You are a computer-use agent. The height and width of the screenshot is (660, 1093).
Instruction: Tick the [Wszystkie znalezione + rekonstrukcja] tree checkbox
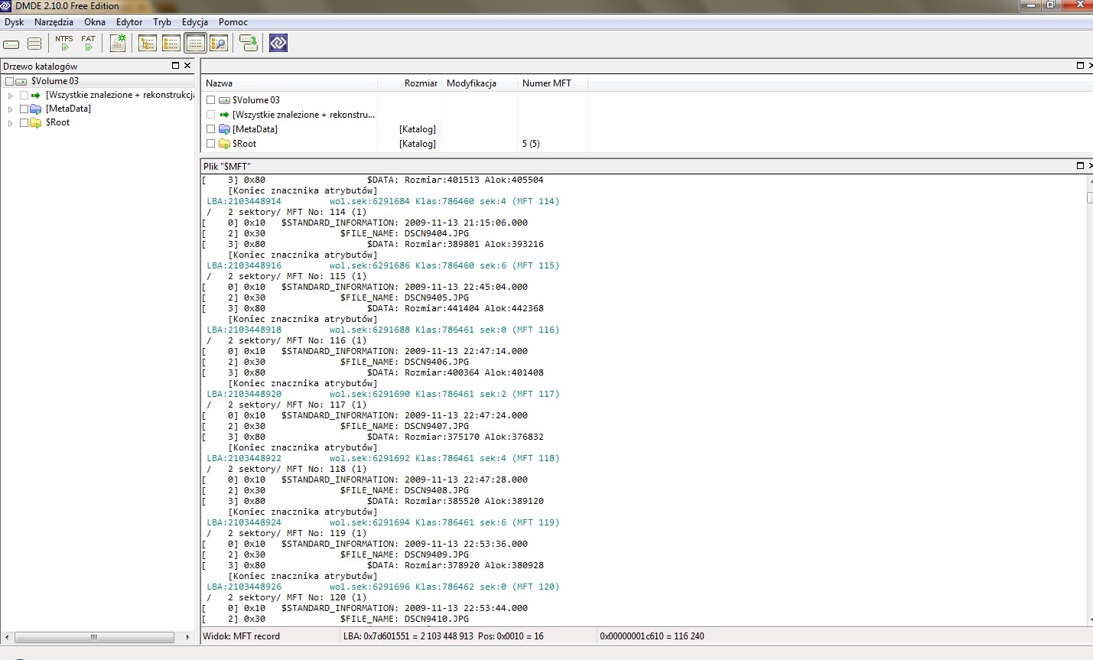coord(24,95)
